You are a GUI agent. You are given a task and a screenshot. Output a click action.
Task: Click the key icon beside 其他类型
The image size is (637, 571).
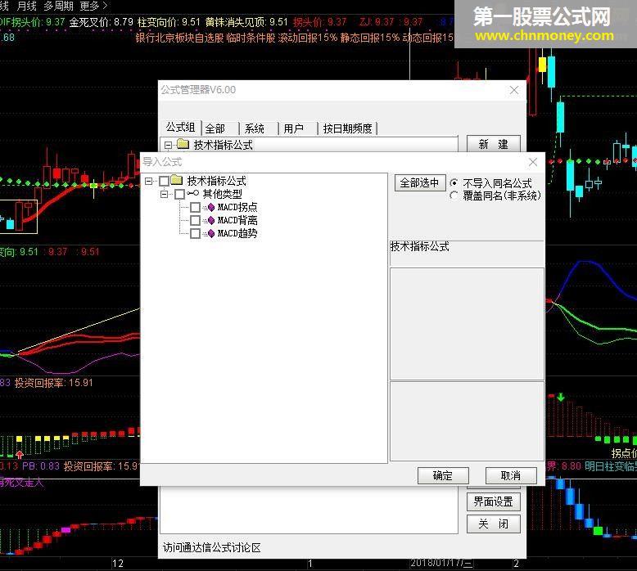[192, 193]
